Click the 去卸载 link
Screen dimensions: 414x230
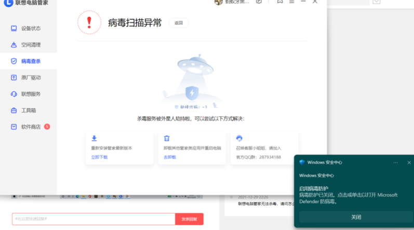coord(170,157)
